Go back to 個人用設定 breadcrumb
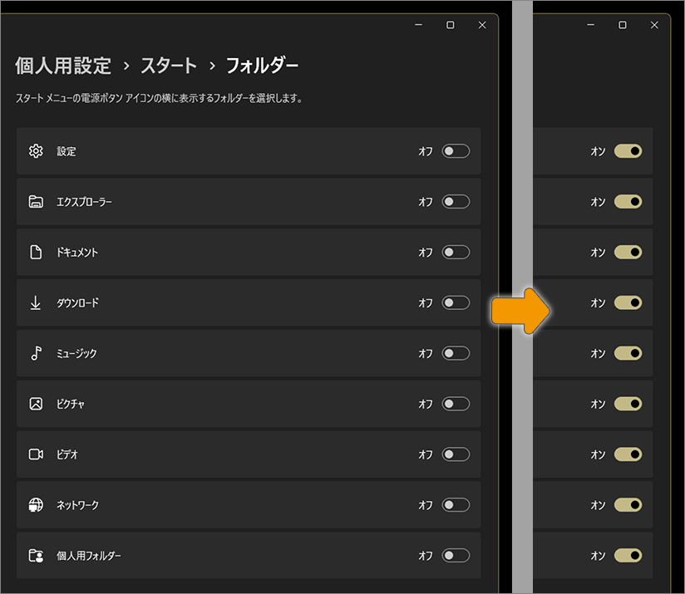 point(63,66)
